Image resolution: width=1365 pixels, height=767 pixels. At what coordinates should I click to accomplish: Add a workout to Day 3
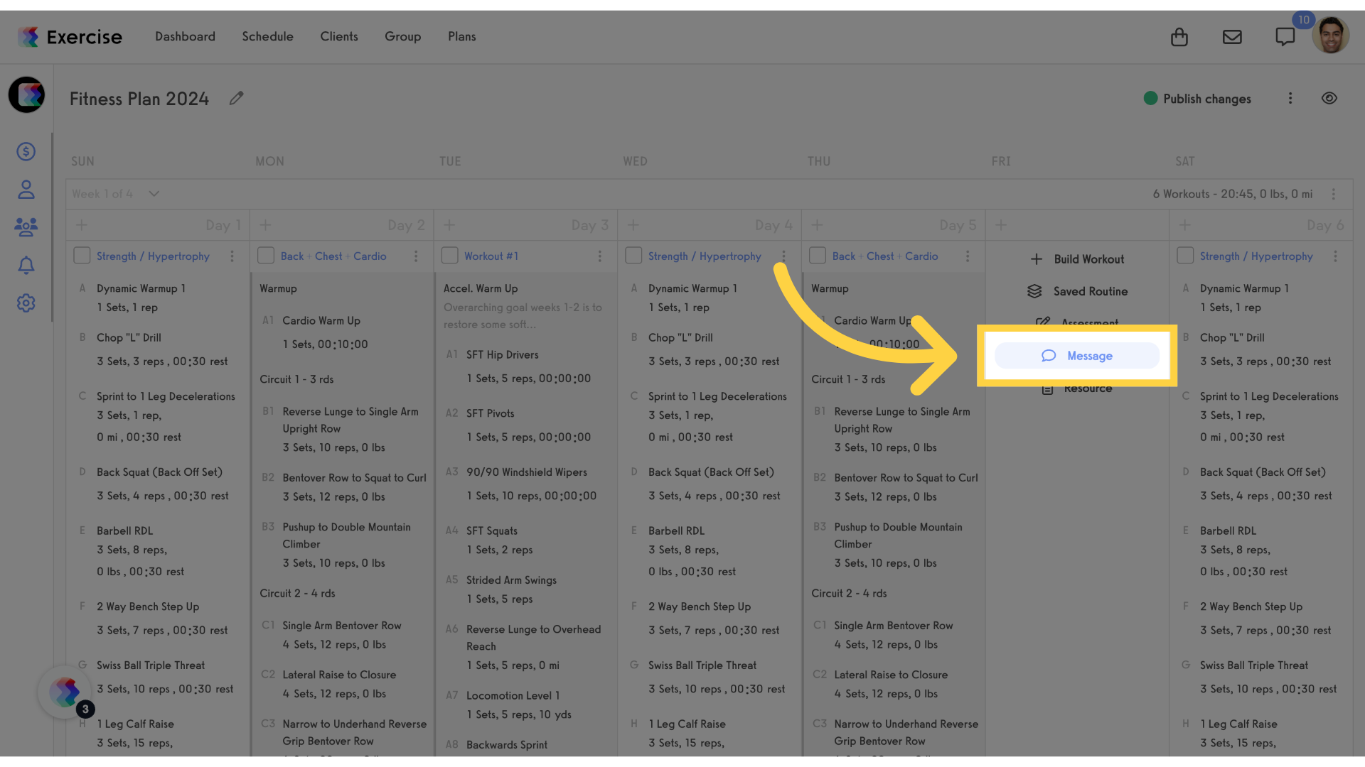(x=449, y=225)
